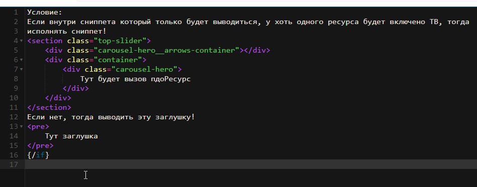The width and height of the screenshot is (477, 187).
Task: Click line number 16 in the gutter
Action: click(14, 155)
